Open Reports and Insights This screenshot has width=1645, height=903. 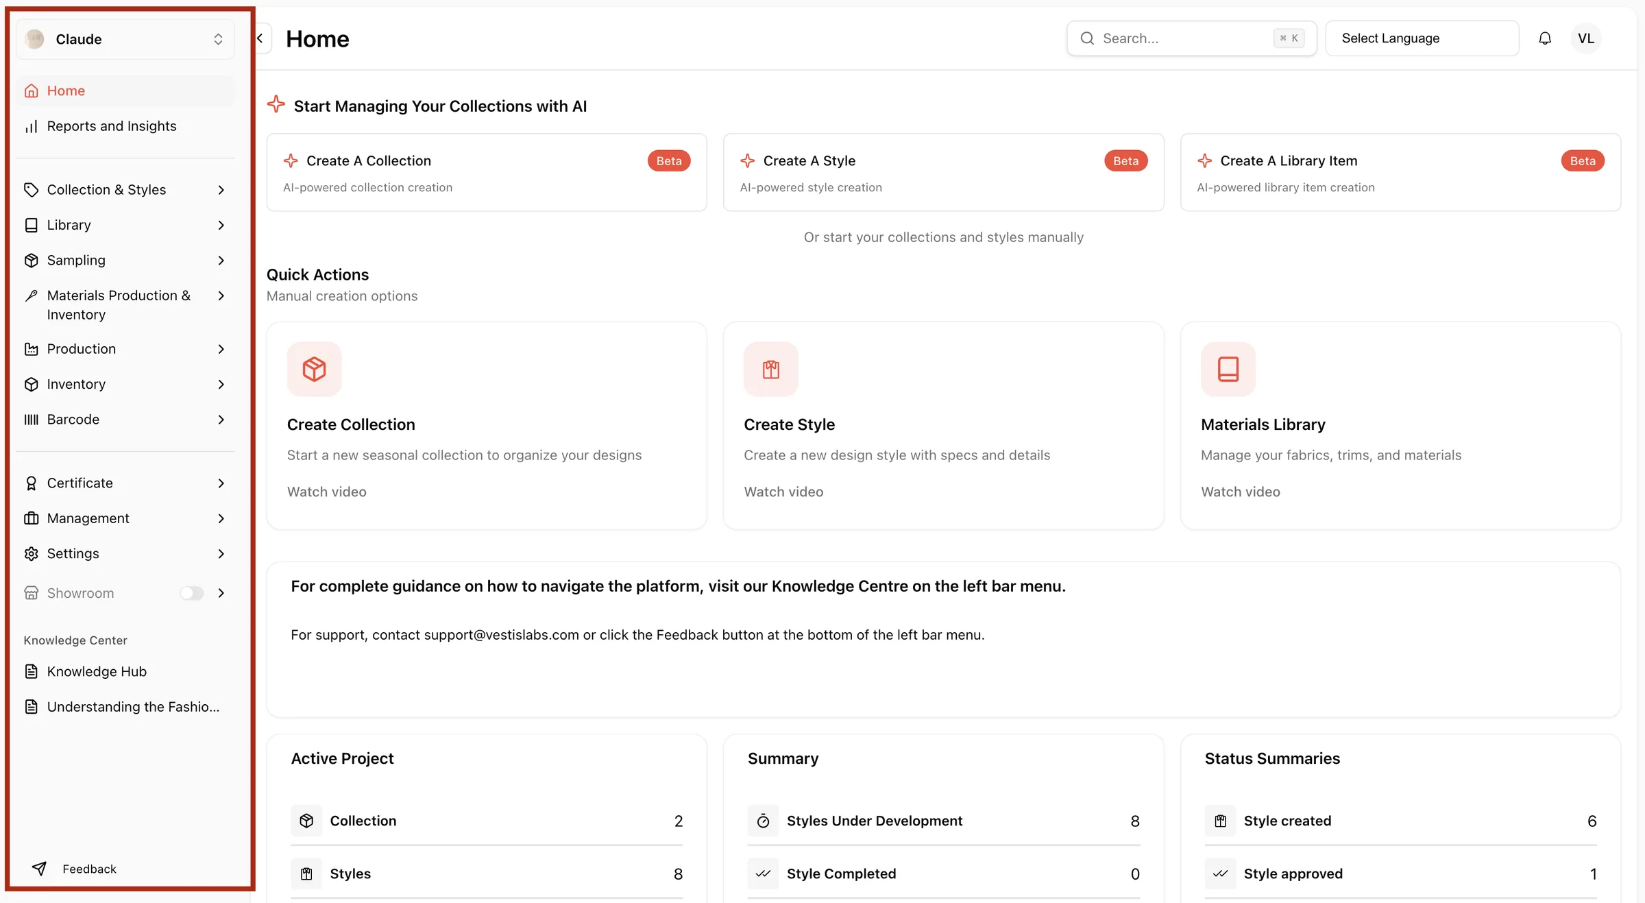point(125,126)
